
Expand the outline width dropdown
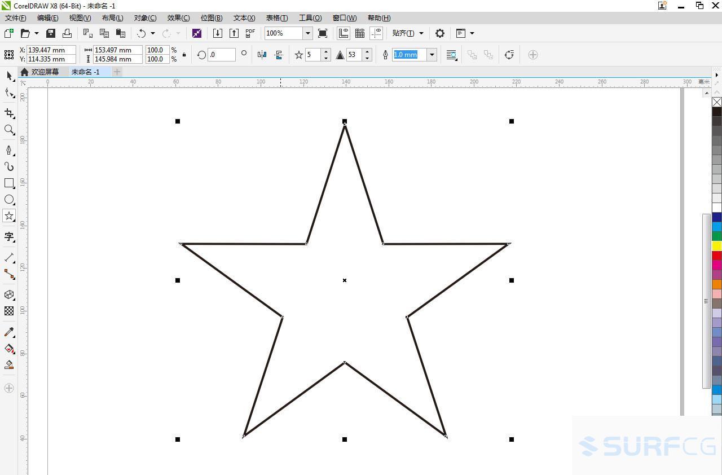tap(432, 55)
